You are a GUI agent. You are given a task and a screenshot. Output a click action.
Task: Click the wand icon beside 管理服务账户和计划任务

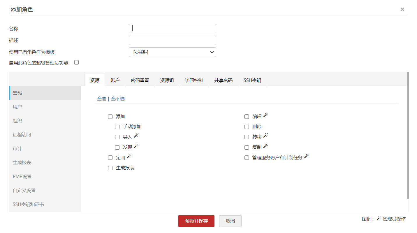tap(306, 156)
